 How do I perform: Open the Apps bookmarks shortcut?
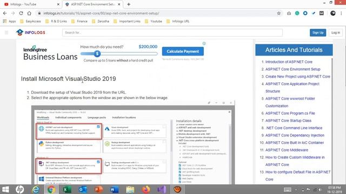click(9, 22)
